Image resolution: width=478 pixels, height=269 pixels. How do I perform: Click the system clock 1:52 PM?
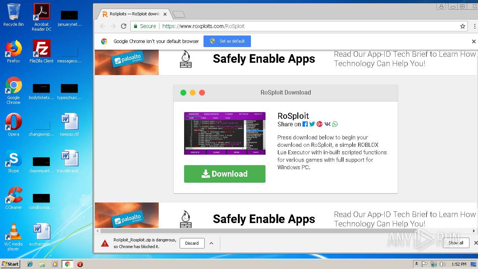pos(459,264)
